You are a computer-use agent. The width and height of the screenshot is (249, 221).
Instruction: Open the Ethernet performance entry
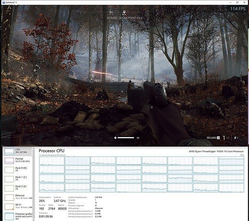click(x=17, y=197)
